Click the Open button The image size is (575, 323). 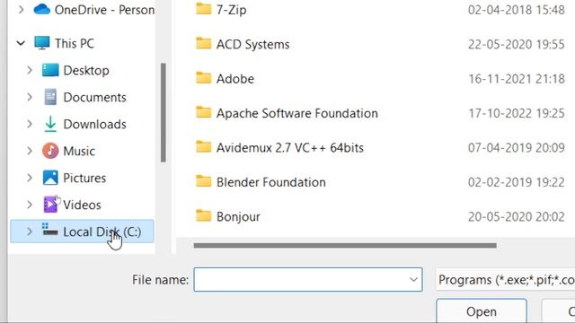coord(482,311)
